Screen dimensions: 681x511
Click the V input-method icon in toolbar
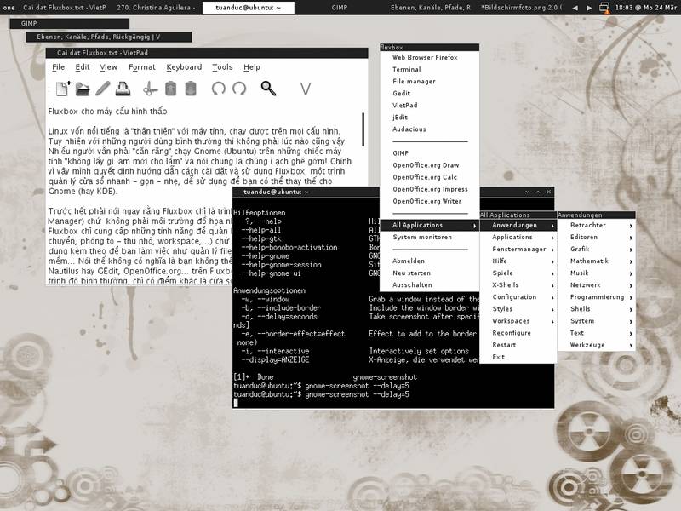click(306, 88)
